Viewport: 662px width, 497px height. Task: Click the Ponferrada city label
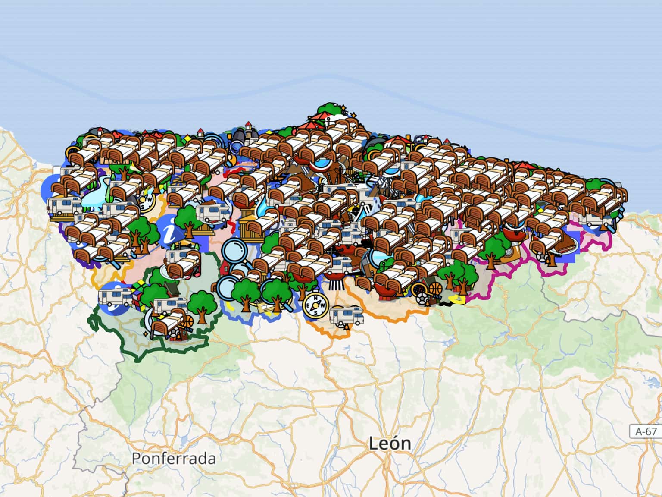tap(174, 458)
